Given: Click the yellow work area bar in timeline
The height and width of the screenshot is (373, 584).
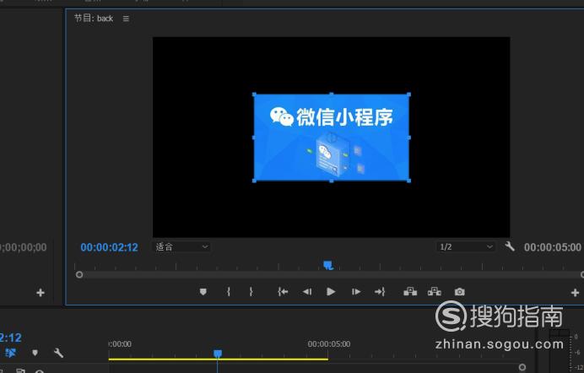Looking at the screenshot, I should pyautogui.click(x=219, y=359).
